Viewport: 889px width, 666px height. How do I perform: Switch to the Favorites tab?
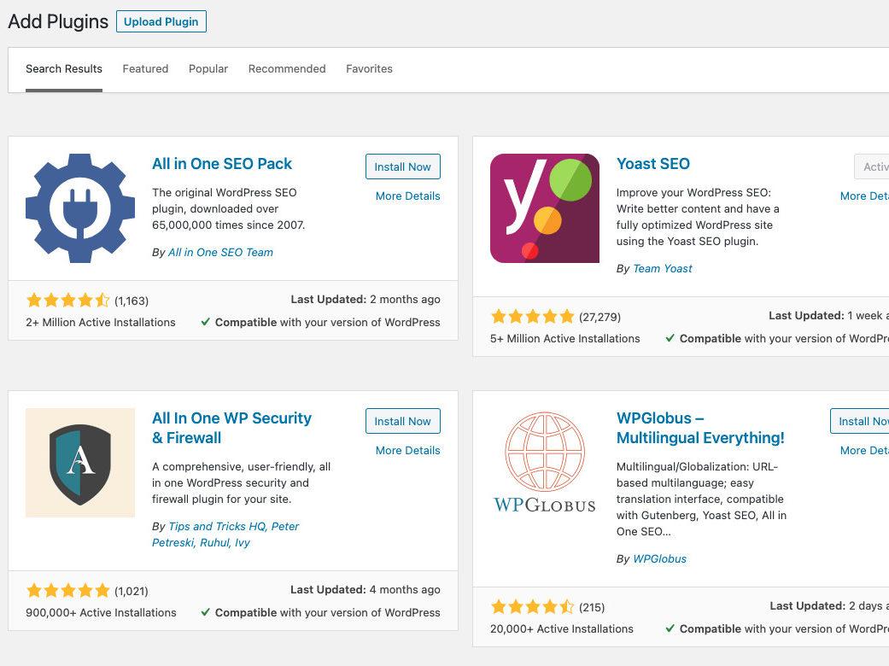(369, 68)
